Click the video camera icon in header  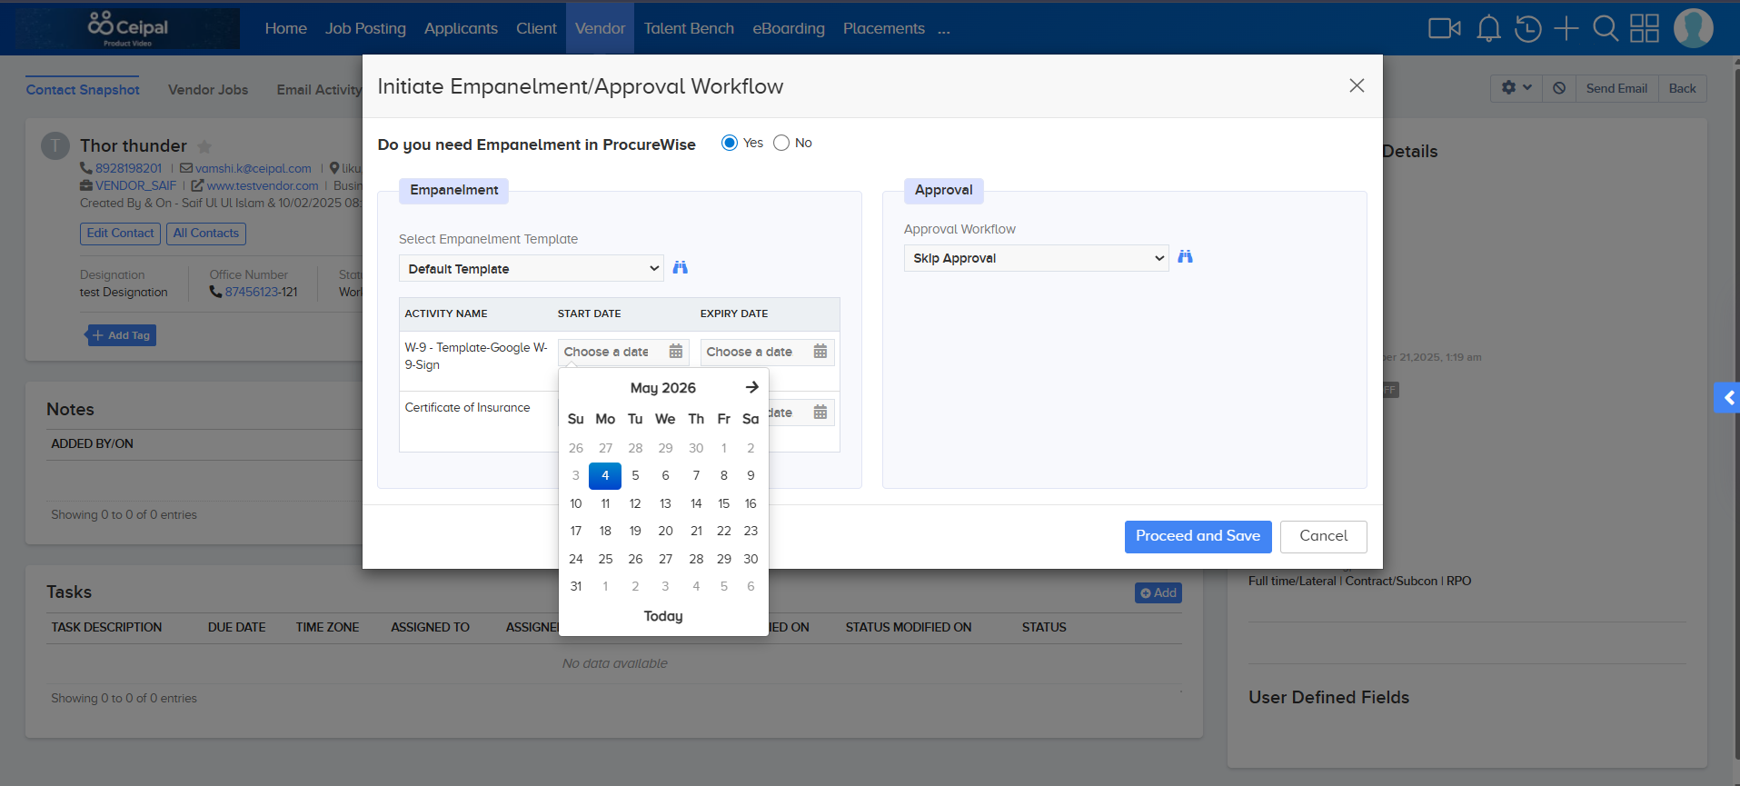click(1444, 28)
